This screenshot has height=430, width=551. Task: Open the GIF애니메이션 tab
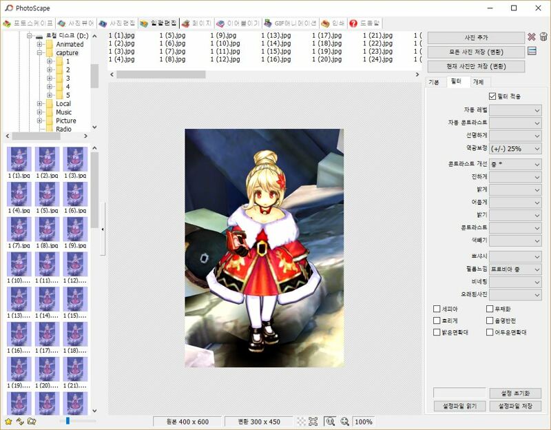click(x=290, y=23)
